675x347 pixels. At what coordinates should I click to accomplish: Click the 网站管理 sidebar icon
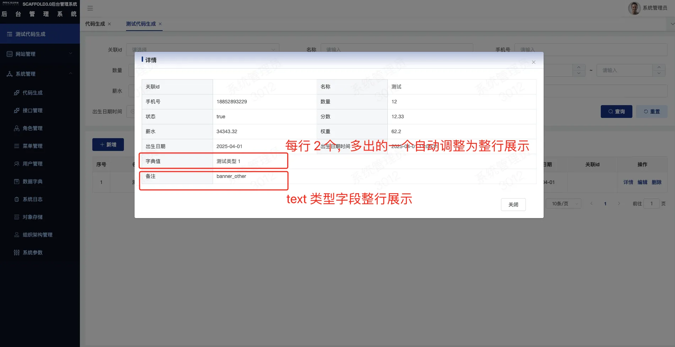(10, 54)
